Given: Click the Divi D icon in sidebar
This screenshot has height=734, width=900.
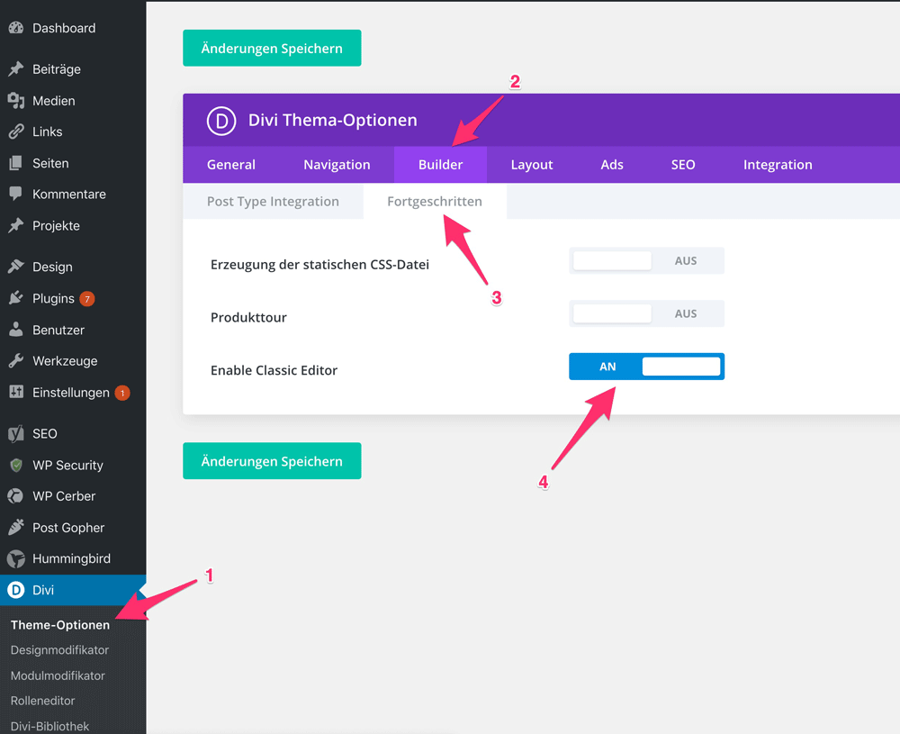Looking at the screenshot, I should click(16, 590).
